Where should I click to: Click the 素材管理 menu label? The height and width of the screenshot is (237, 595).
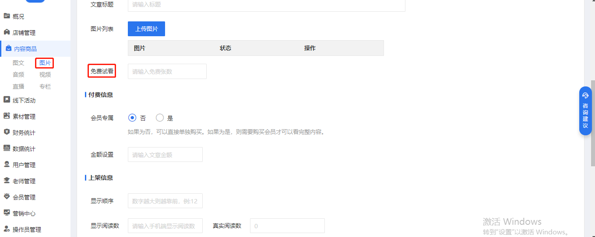tap(24, 117)
